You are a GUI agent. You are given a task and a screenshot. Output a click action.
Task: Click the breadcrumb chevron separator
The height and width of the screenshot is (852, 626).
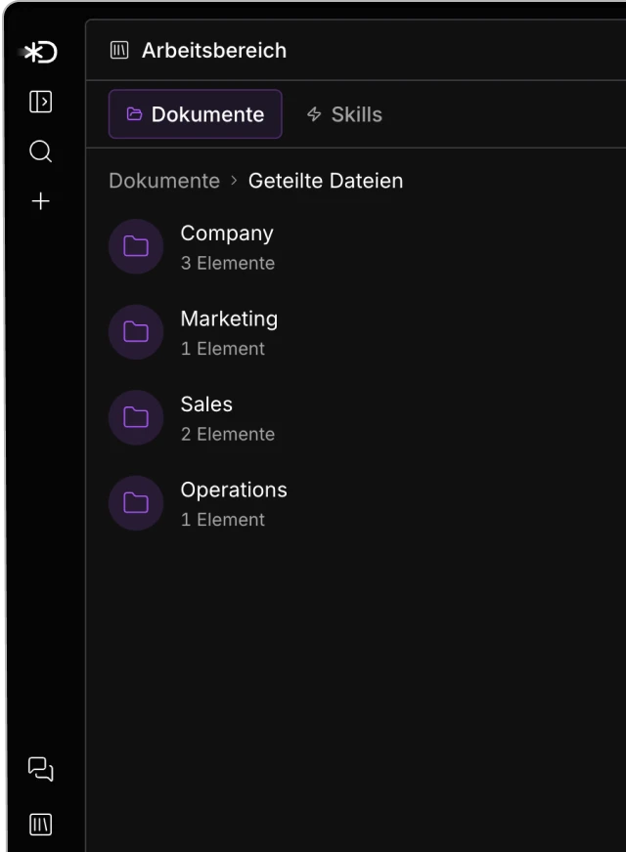coord(234,181)
